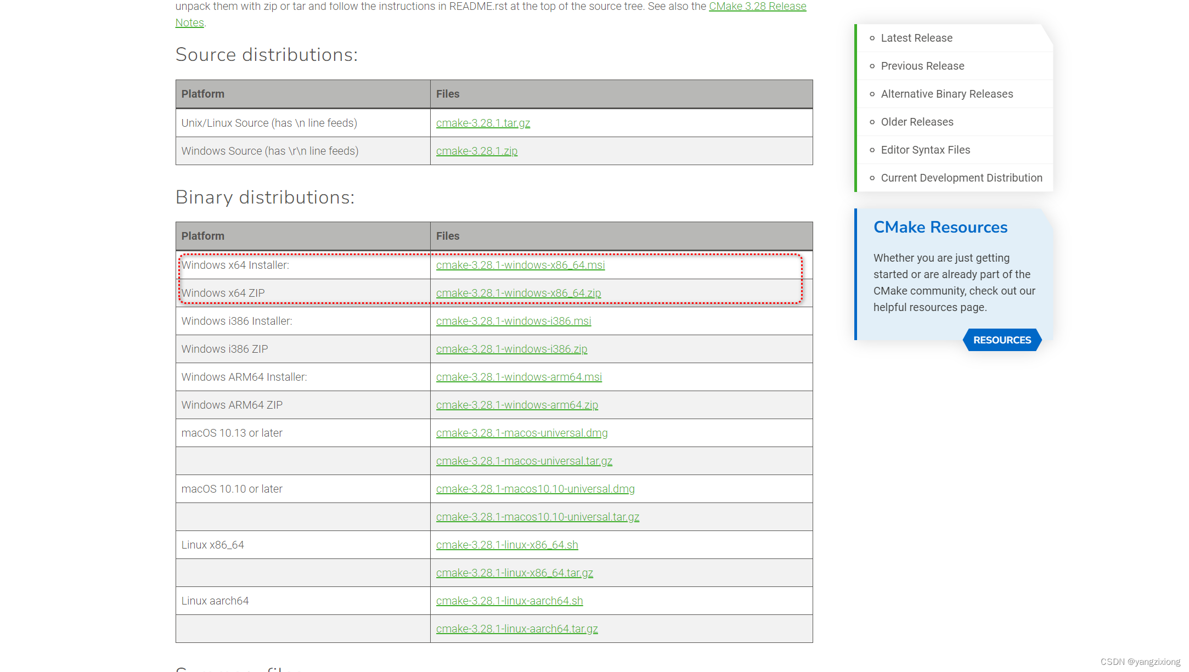Download cmake-3.28.1.tar.gz source file
This screenshot has height=672, width=1189.
483,123
